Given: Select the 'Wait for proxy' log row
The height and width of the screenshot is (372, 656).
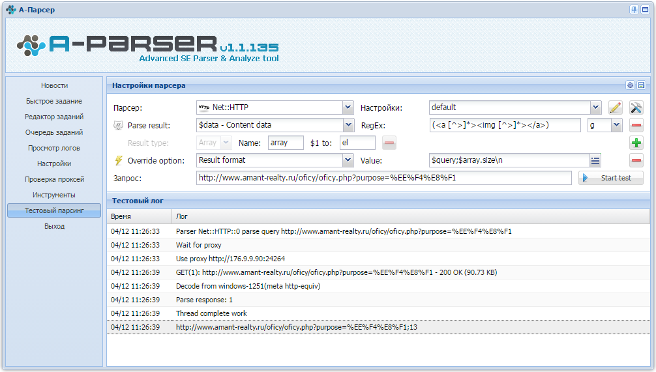Looking at the screenshot, I should tap(379, 246).
